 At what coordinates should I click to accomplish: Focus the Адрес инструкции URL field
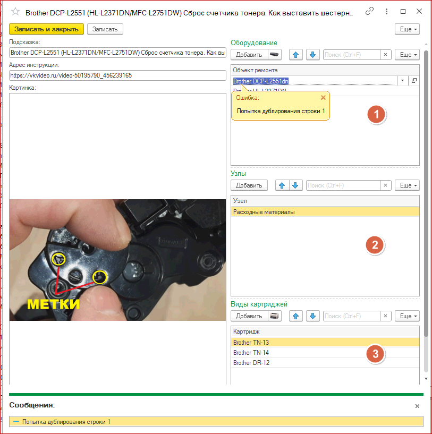coord(117,75)
